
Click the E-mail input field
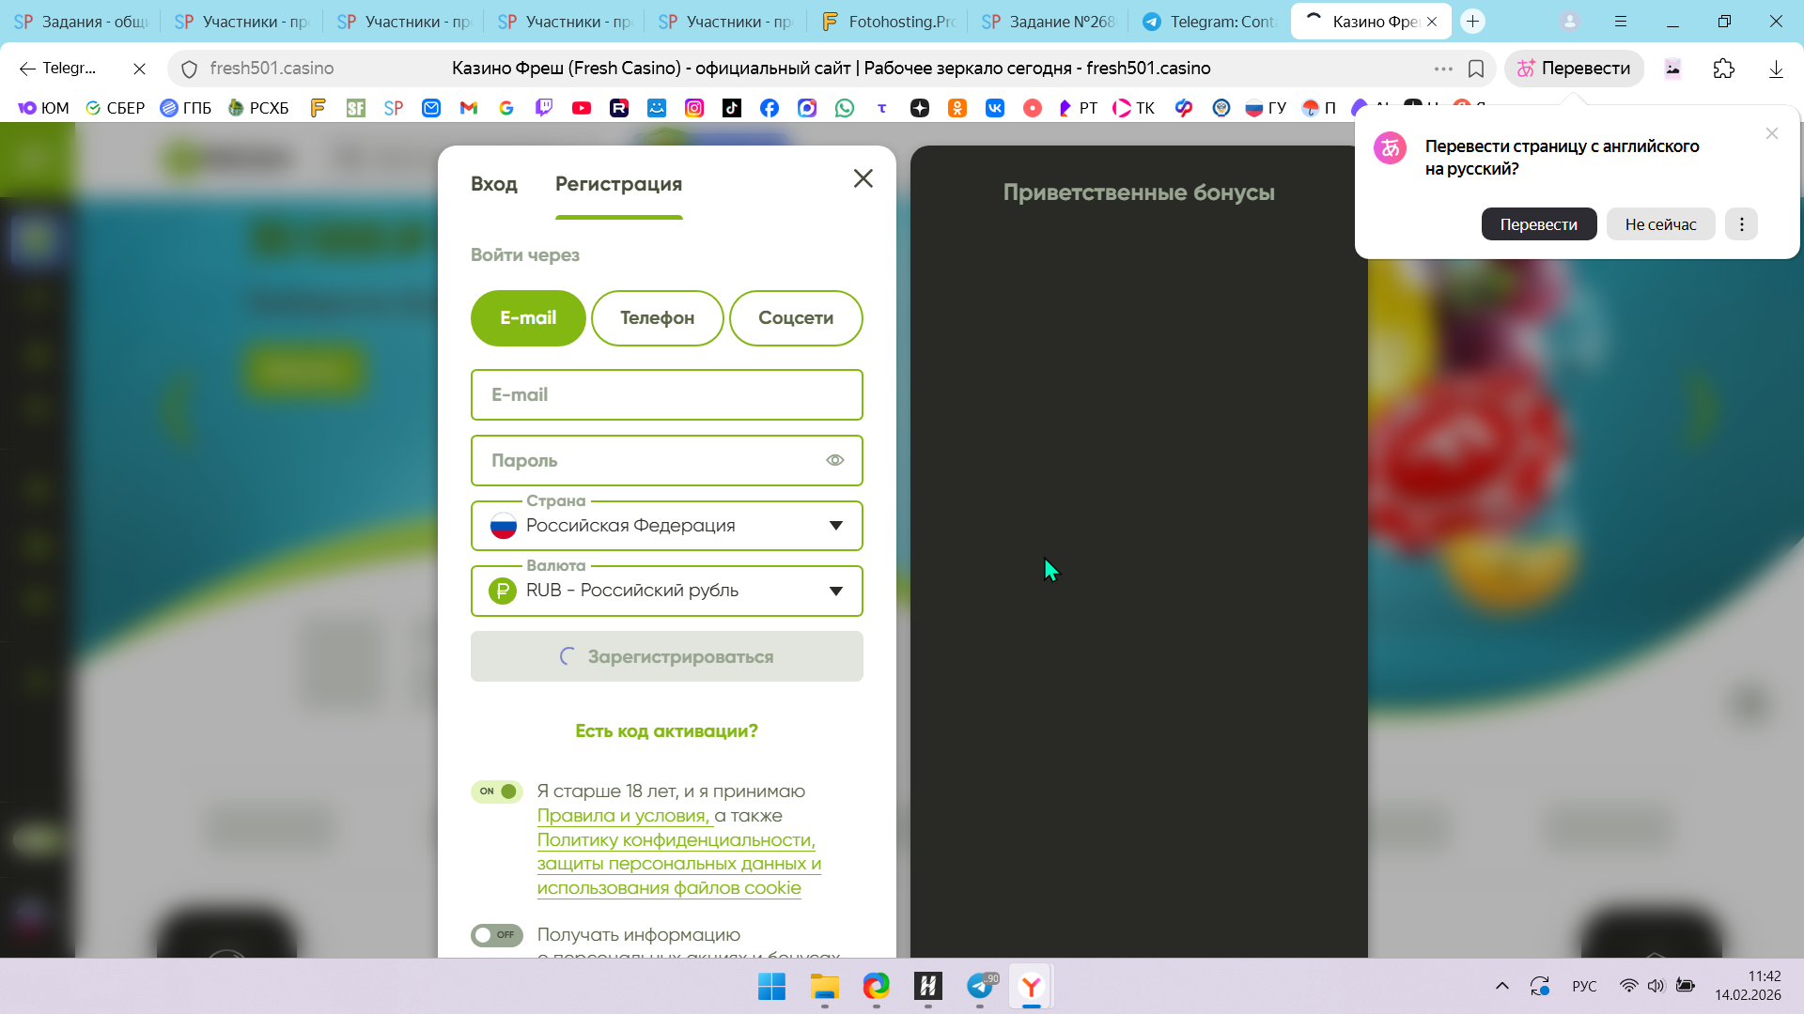[666, 394]
